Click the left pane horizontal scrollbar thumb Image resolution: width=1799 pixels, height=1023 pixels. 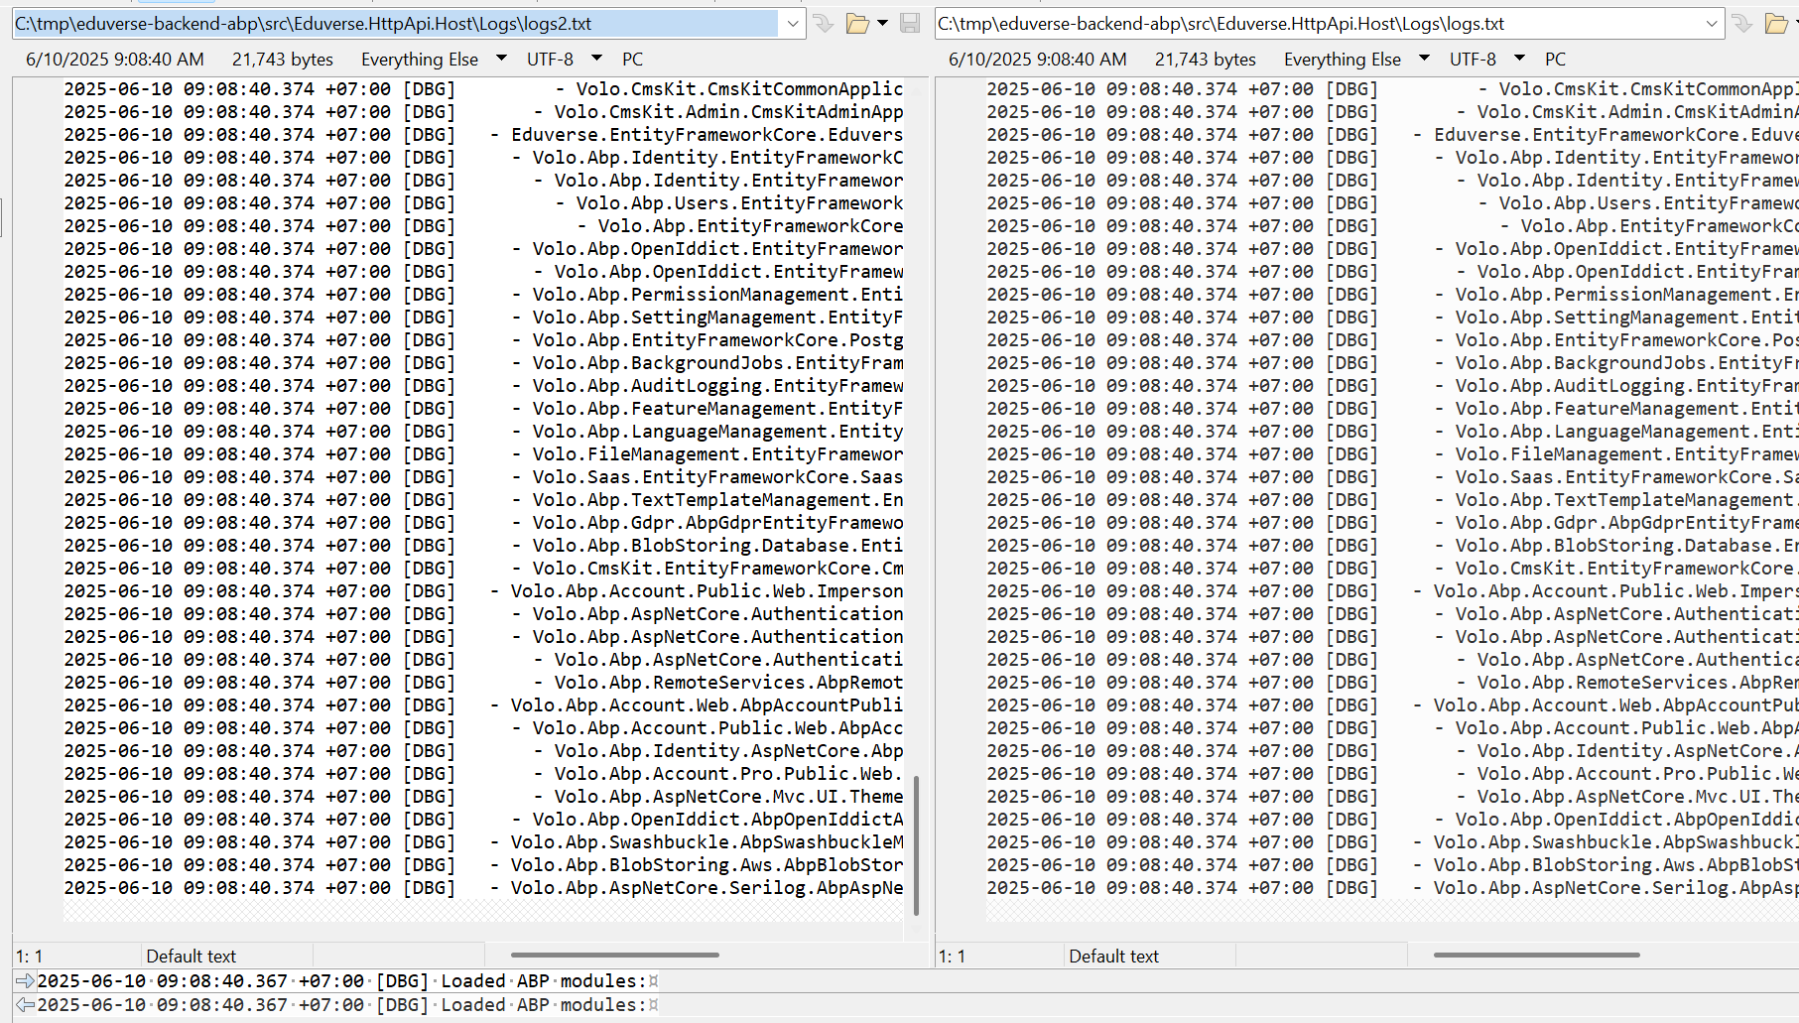(614, 956)
